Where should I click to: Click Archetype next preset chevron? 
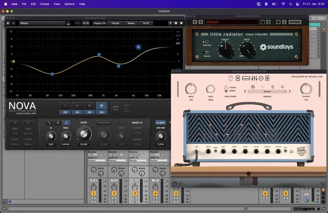pos(290,91)
